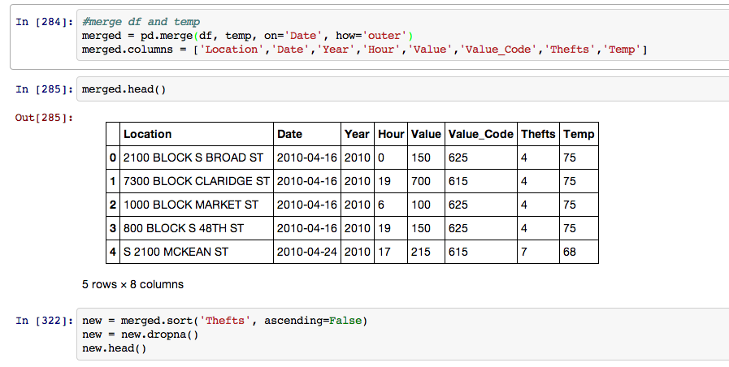Click the In [322] sort code cell
Viewport: 729px width, 367px height.
click(x=402, y=334)
